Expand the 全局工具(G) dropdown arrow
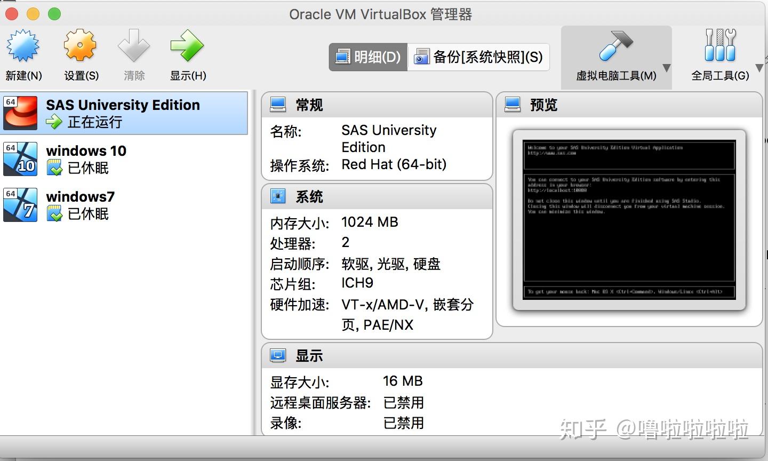 click(759, 68)
